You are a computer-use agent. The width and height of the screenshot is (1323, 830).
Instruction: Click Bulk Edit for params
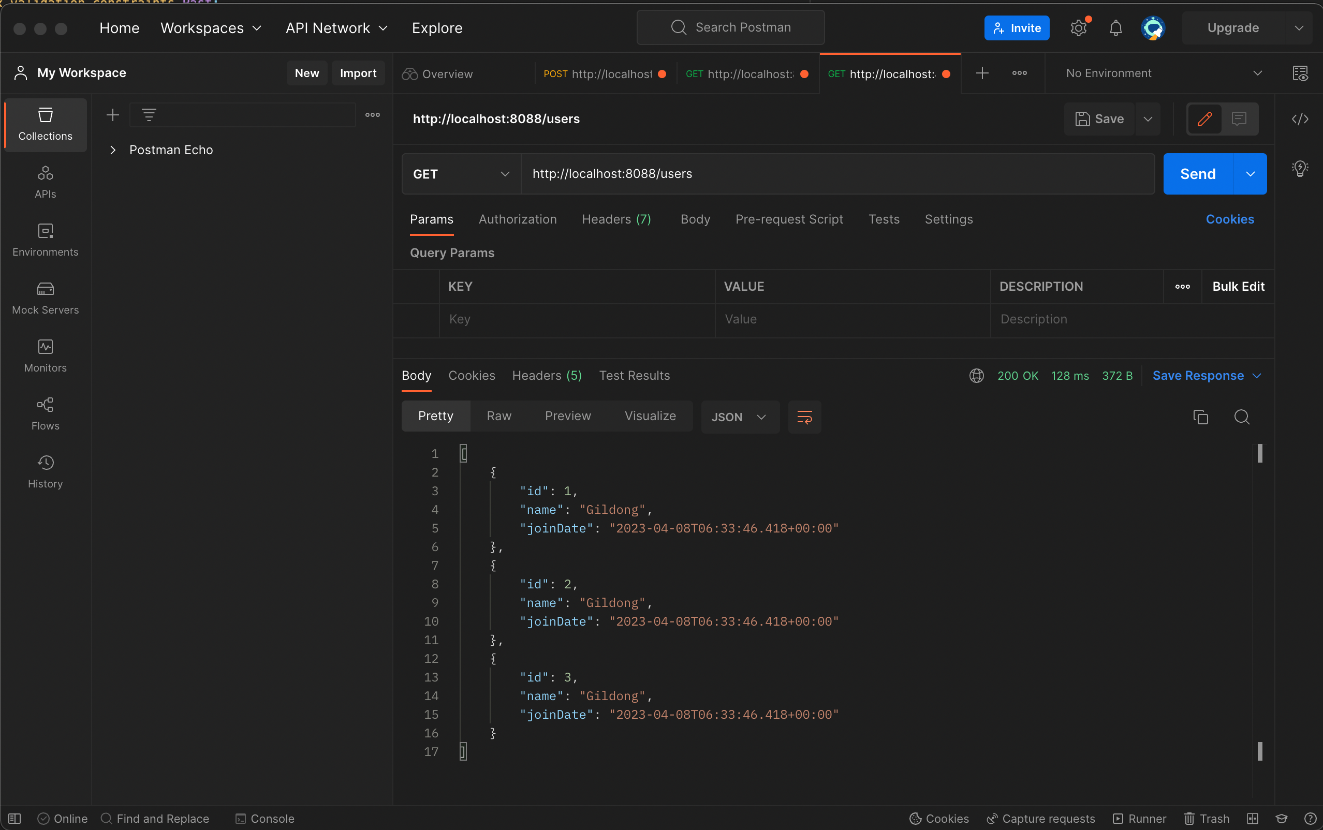pos(1239,287)
